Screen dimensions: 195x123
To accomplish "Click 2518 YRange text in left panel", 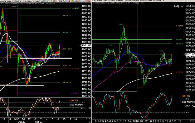I will click(76, 105).
